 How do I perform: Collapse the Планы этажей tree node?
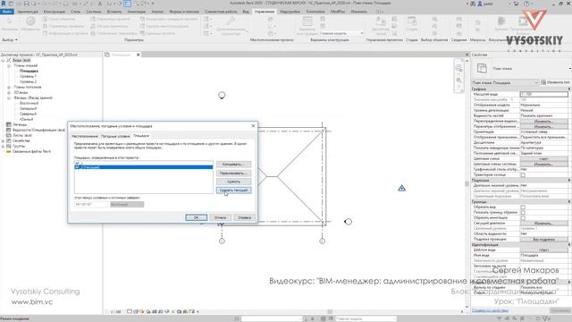9,65
